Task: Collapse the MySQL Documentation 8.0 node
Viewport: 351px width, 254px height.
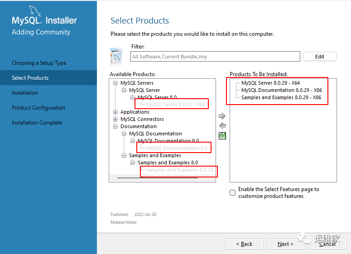Action: [132, 141]
